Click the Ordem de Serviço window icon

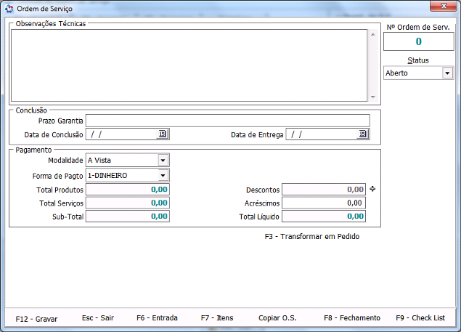[x=9, y=9]
